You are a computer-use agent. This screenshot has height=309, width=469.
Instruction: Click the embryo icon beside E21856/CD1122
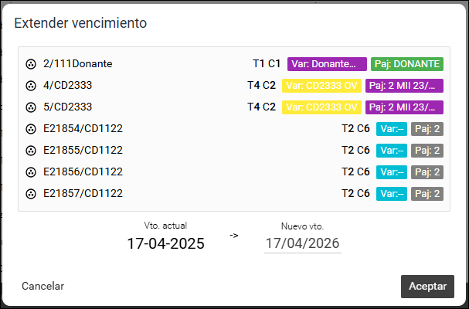pyautogui.click(x=30, y=172)
